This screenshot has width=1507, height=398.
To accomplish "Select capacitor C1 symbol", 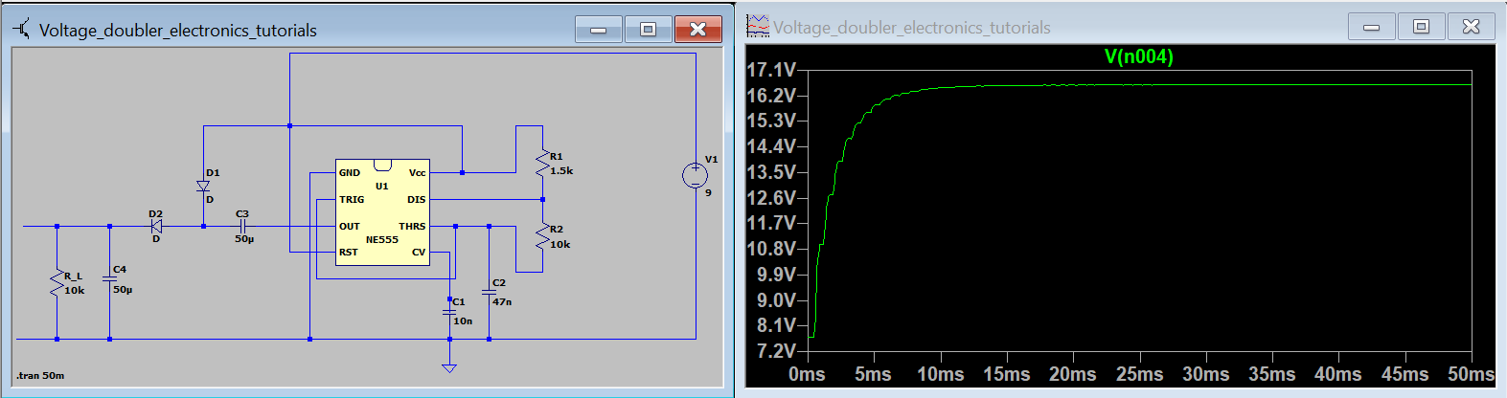I will point(449,312).
